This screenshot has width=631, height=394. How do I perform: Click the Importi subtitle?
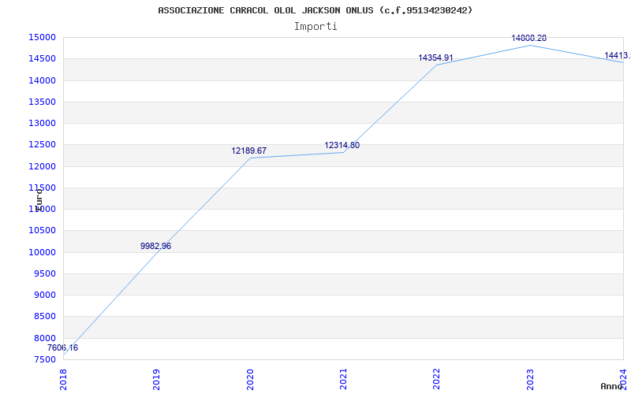tap(315, 27)
